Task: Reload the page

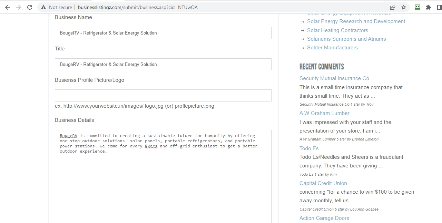Action: (30, 7)
